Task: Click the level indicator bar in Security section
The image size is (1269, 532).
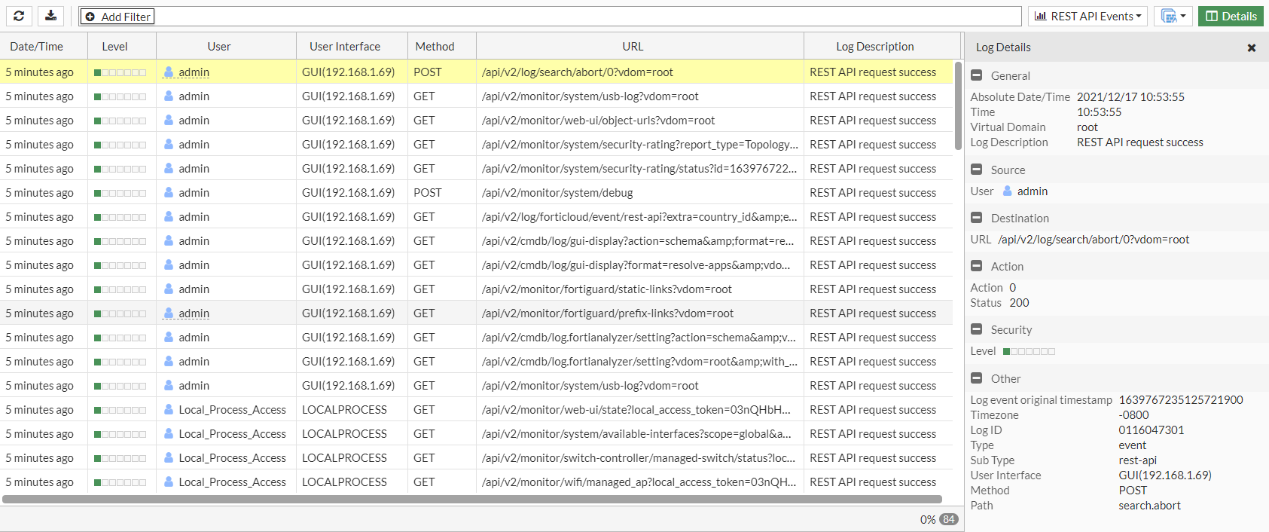Action: [x=1029, y=351]
